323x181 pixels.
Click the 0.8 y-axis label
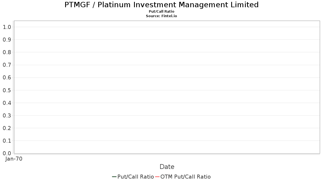coord(7,52)
